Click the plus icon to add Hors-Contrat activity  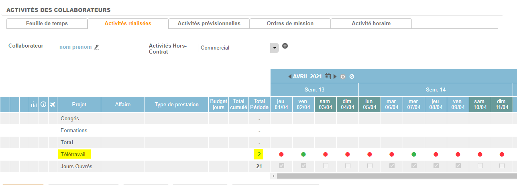285,46
